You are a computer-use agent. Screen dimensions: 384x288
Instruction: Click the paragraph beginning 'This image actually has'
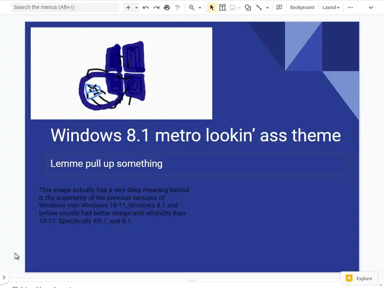tap(114, 205)
